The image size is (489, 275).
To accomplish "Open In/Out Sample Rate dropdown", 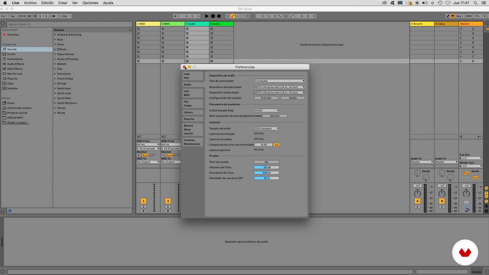I will 266,111.
